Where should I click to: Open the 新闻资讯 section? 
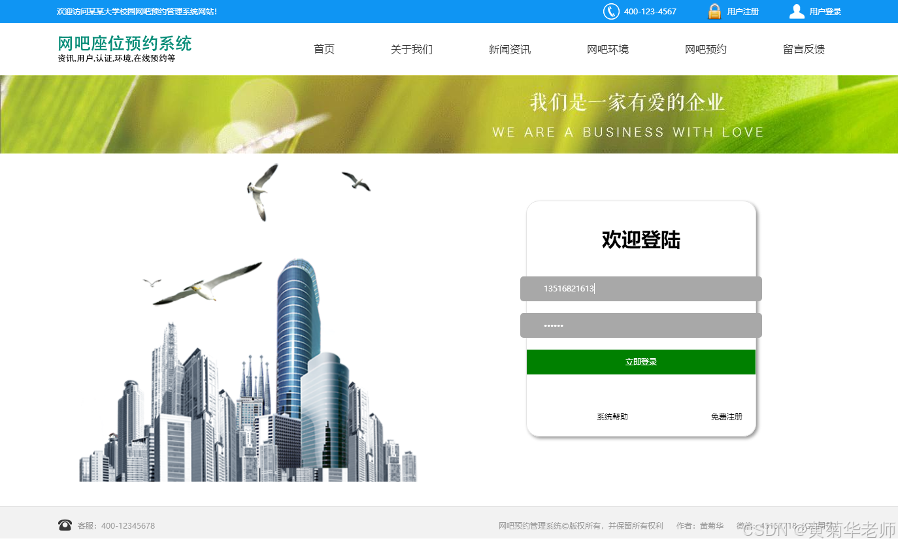click(510, 49)
